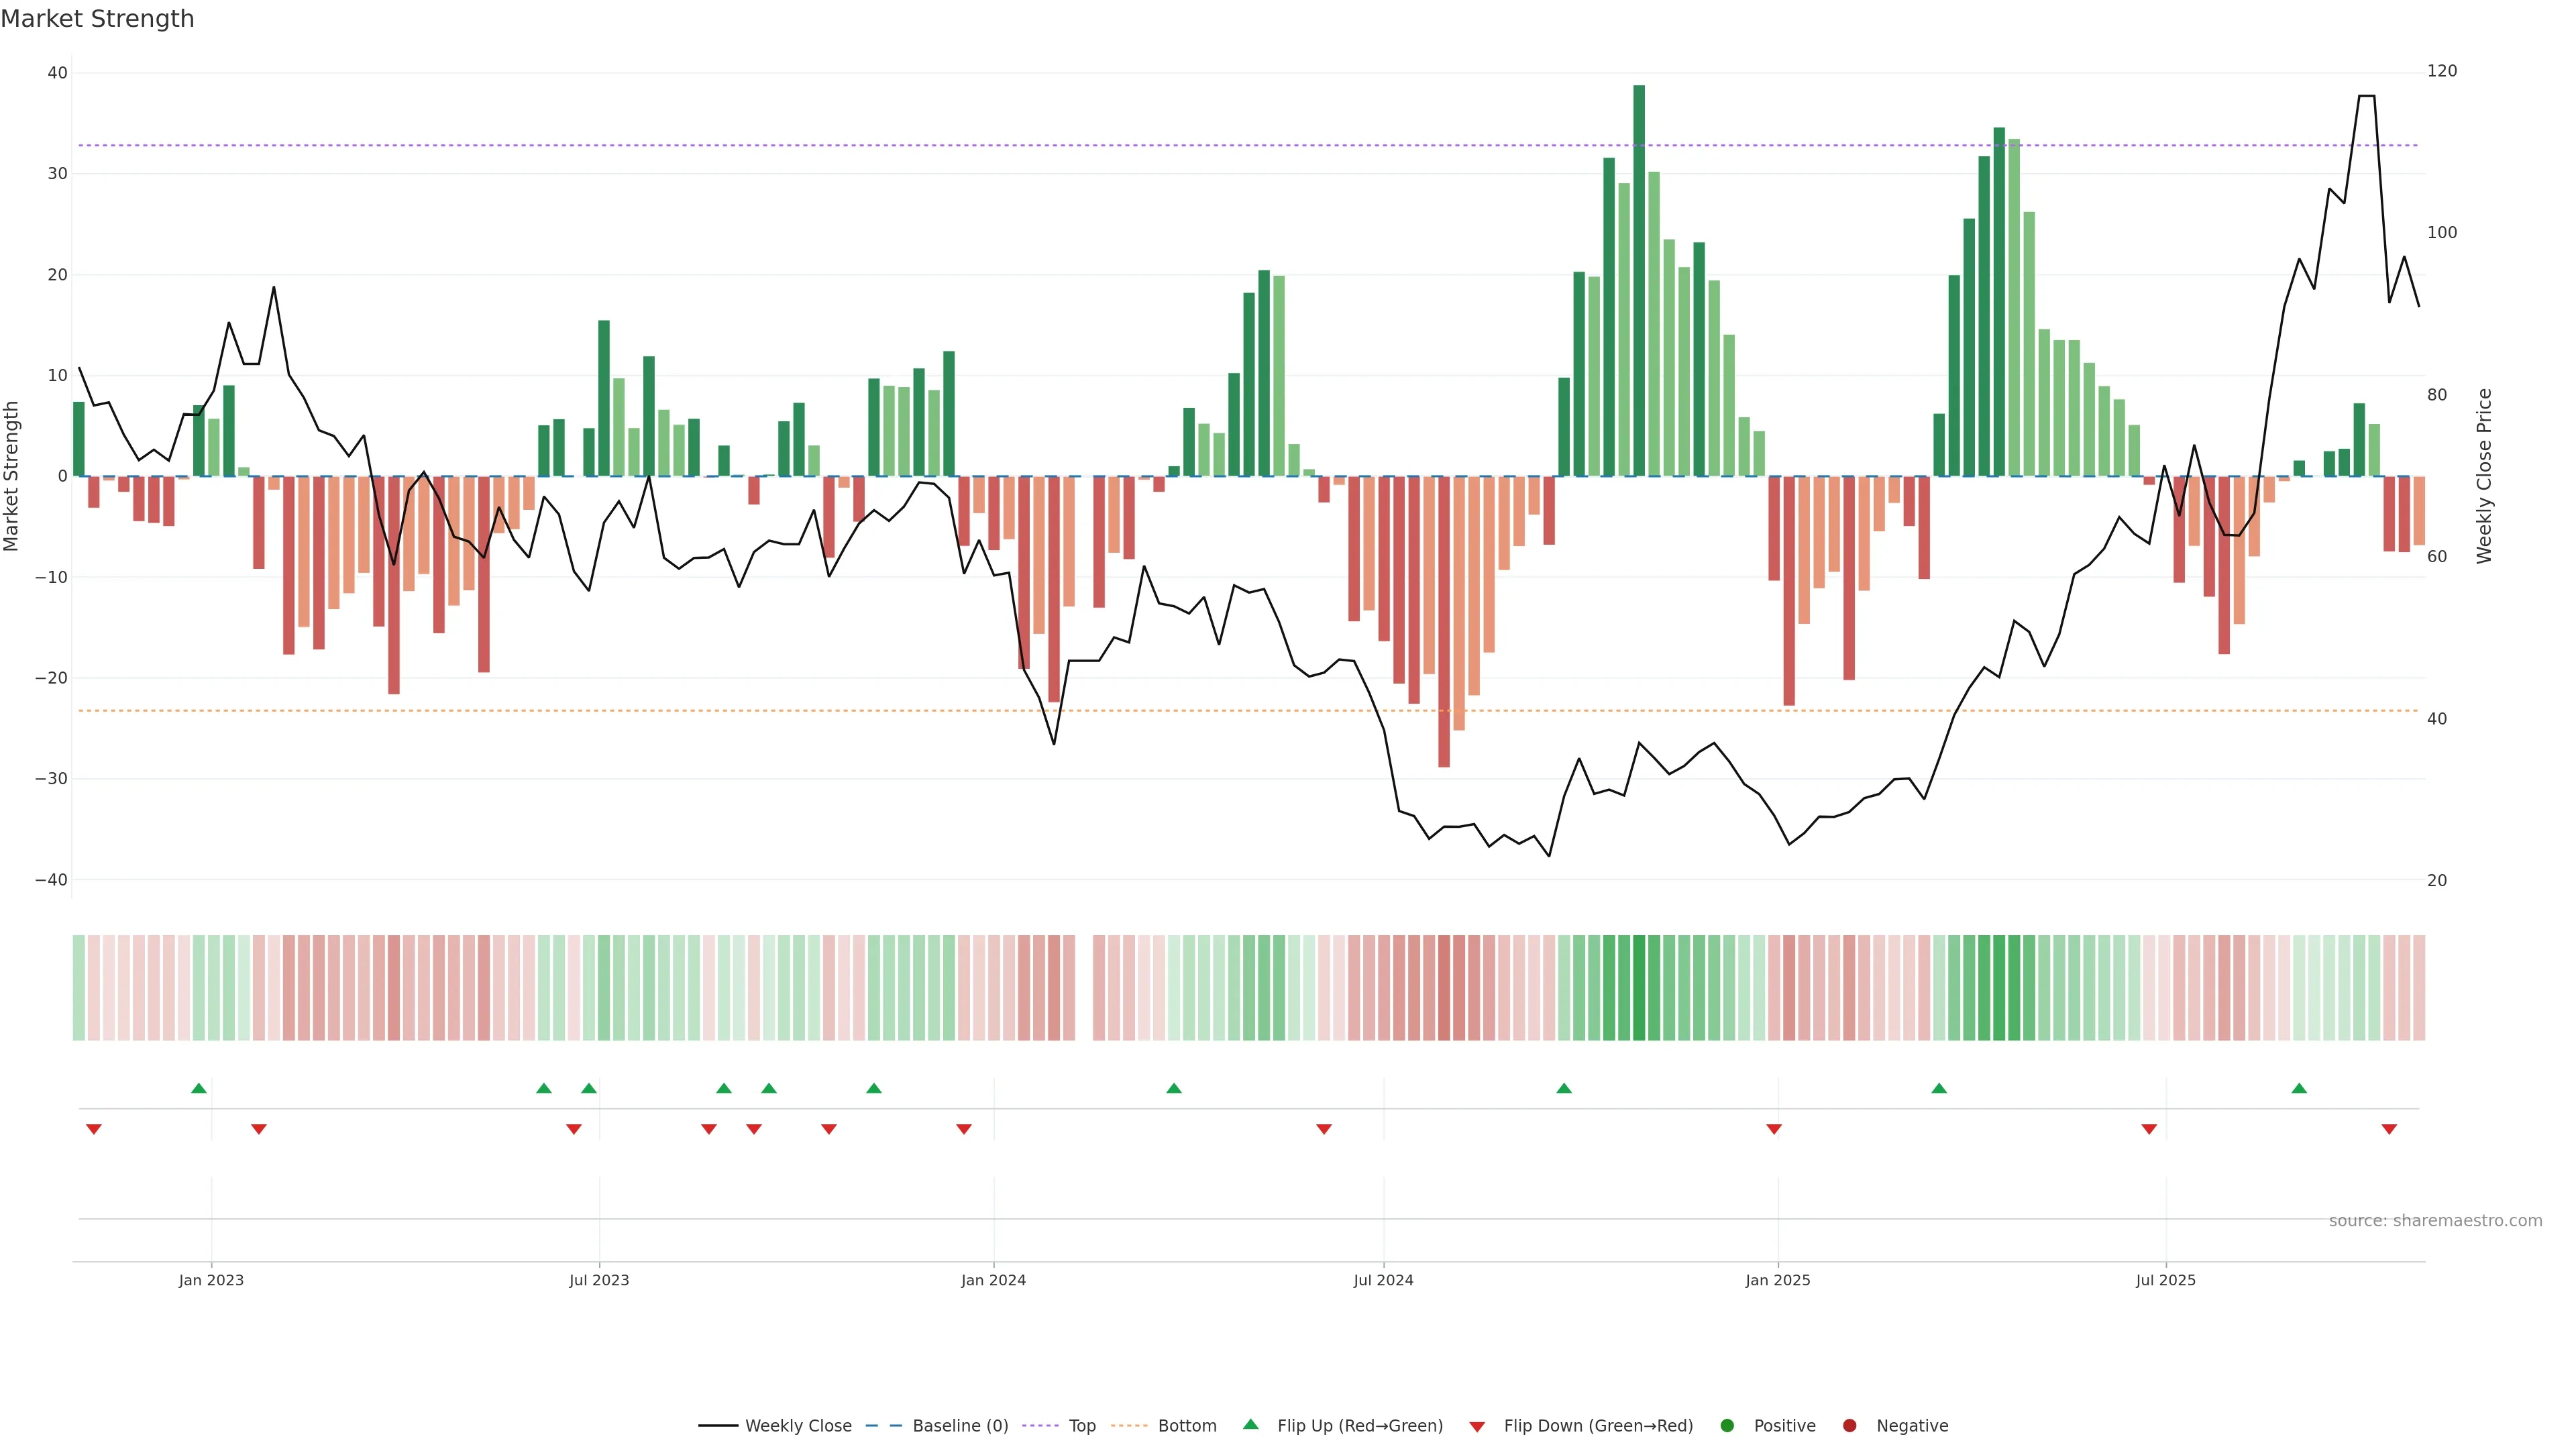The height and width of the screenshot is (1449, 2576).
Task: Click the last red flip-down triangle marker
Action: [x=2389, y=1129]
